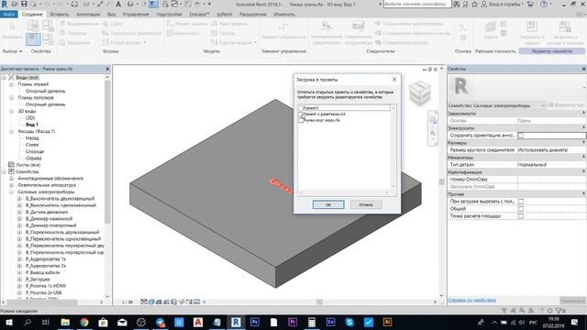Switch to the Изменить ribbon tab
This screenshot has width=587, height=330.
coord(284,15)
